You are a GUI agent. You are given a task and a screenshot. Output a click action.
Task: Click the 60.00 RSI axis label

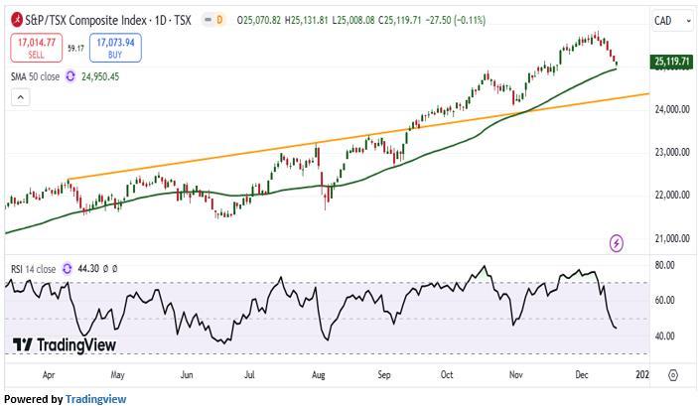point(664,301)
